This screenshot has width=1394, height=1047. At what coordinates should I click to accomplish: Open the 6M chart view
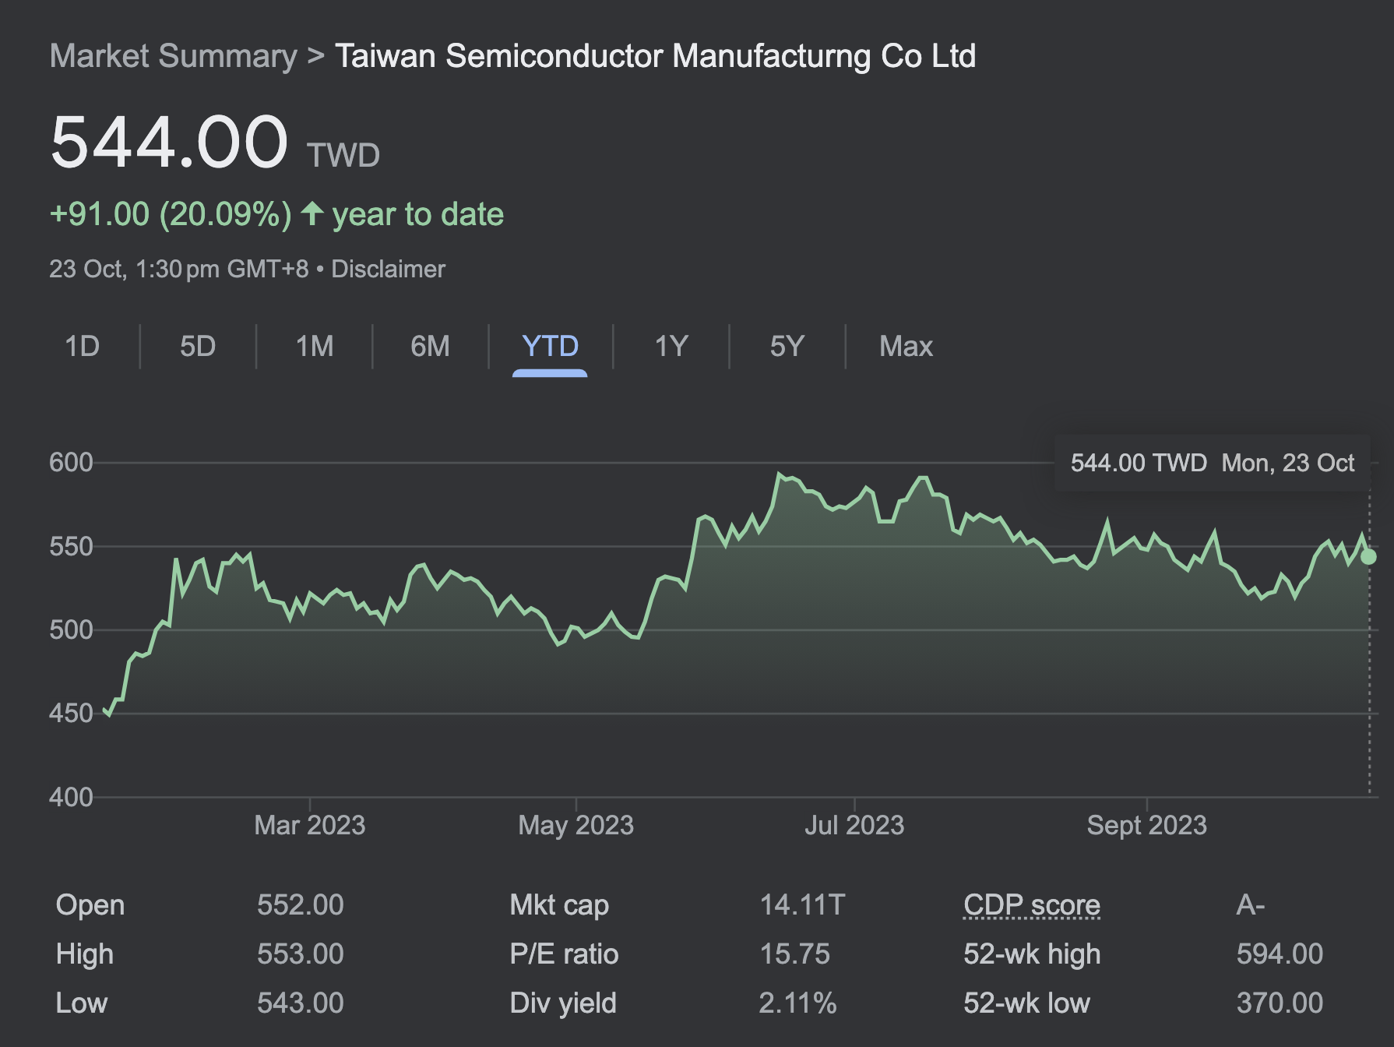[x=430, y=346]
